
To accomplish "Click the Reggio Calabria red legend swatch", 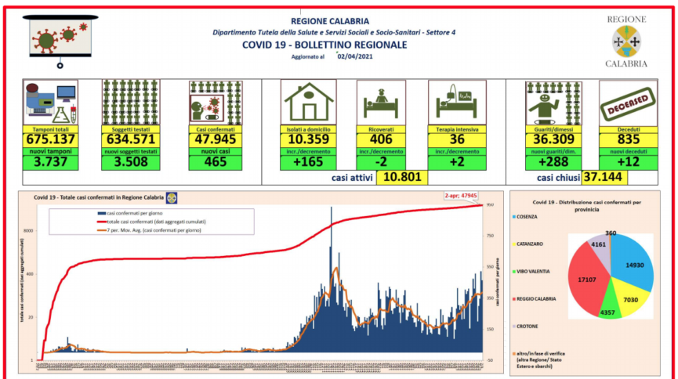I will (x=513, y=298).
